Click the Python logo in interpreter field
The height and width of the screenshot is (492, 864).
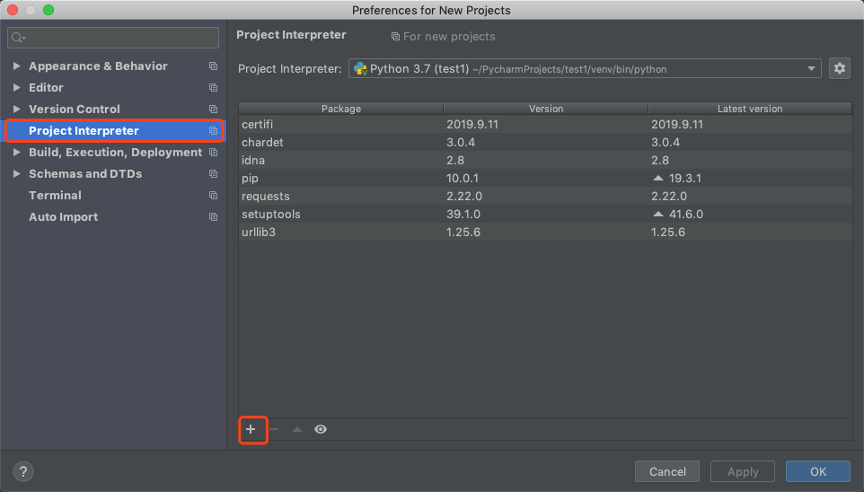click(x=360, y=68)
